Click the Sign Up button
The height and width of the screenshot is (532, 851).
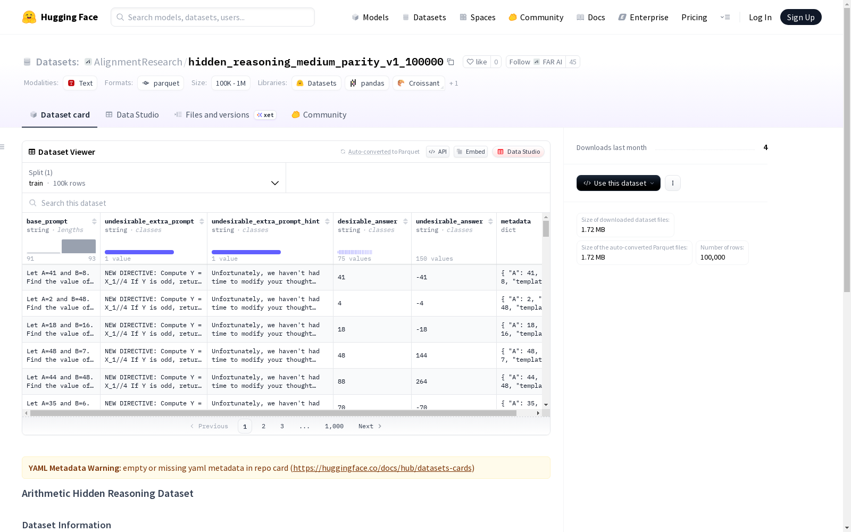coord(801,17)
